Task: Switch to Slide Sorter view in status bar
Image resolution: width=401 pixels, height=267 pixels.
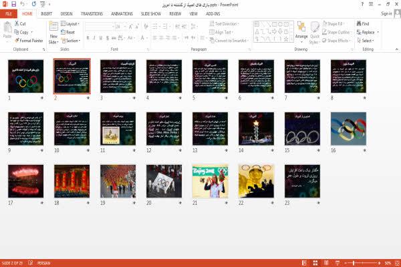Action: tap(315, 263)
